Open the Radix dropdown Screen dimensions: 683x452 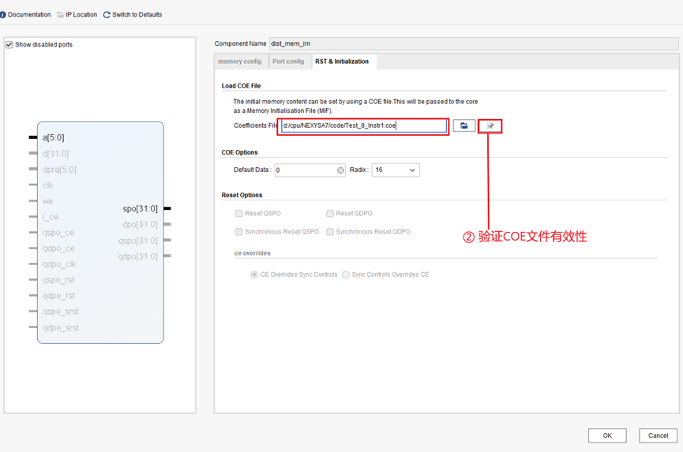(396, 170)
